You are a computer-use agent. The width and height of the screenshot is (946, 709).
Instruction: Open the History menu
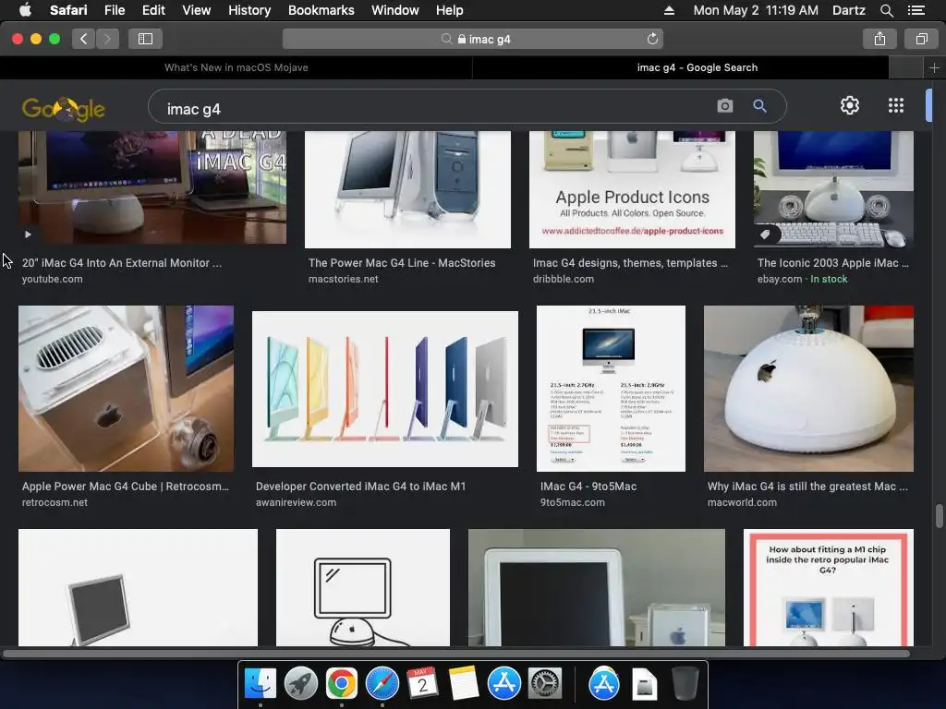point(249,10)
